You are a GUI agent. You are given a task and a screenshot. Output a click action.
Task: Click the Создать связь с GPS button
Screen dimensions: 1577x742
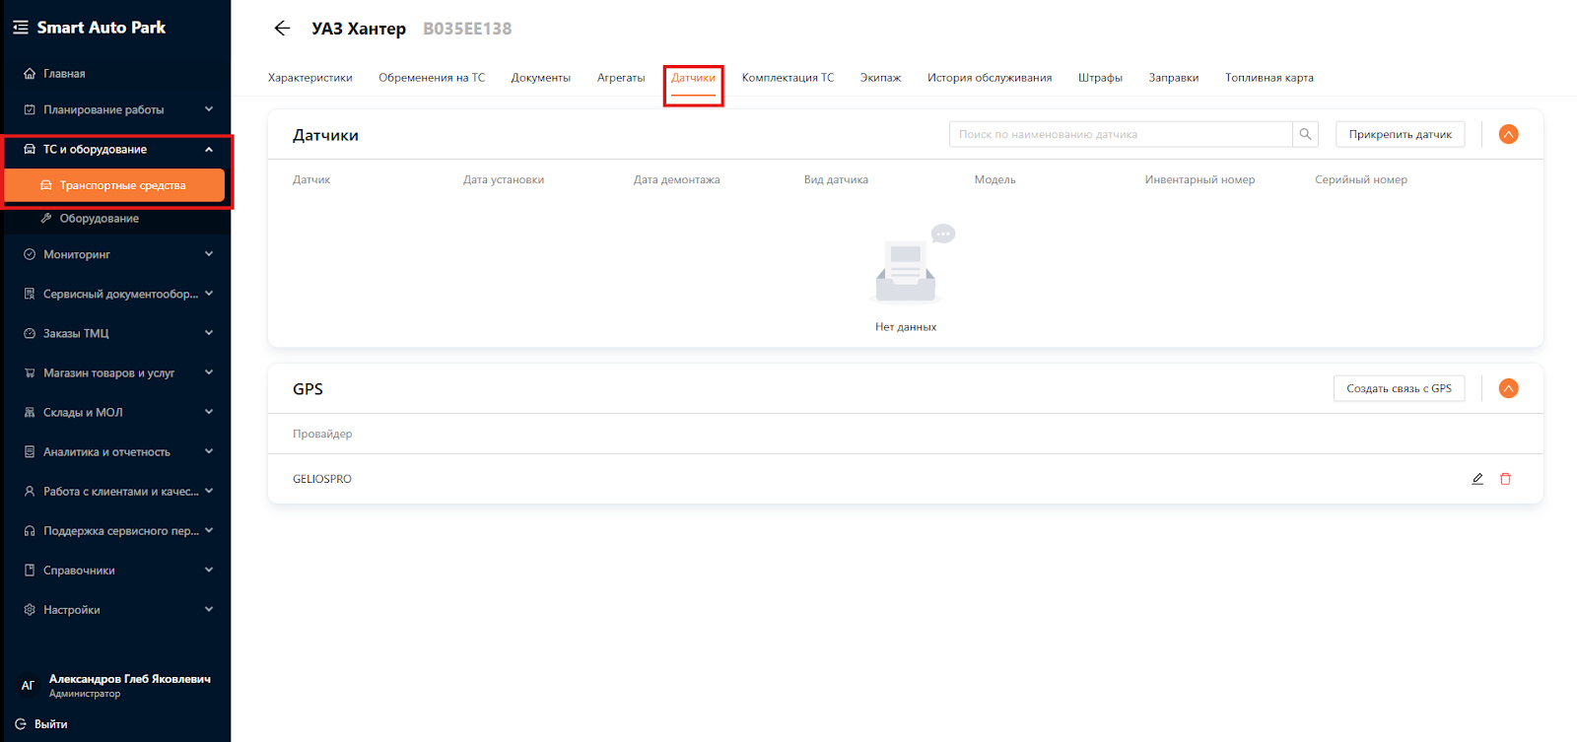pyautogui.click(x=1399, y=388)
